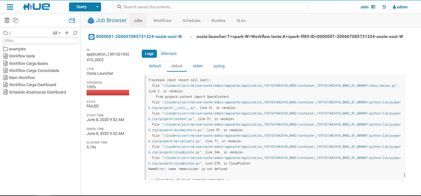Switch to the Schedules tab
The width and height of the screenshot is (421, 196).
click(192, 20)
